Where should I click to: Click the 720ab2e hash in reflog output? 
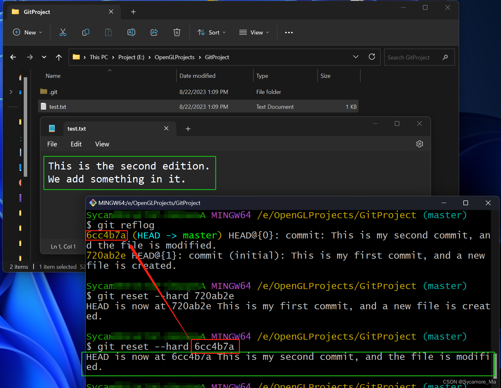(x=106, y=256)
